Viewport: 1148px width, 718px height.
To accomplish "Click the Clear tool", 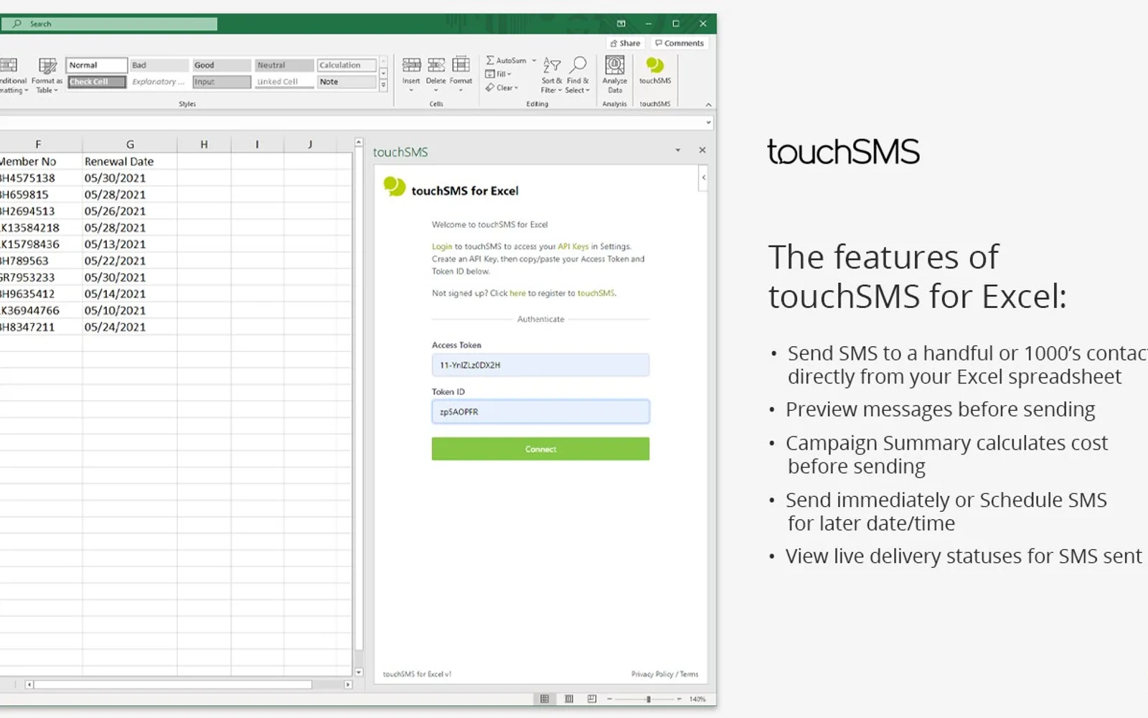I will (x=502, y=88).
